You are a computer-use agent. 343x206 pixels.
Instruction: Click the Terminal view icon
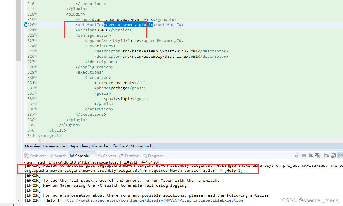(121, 156)
